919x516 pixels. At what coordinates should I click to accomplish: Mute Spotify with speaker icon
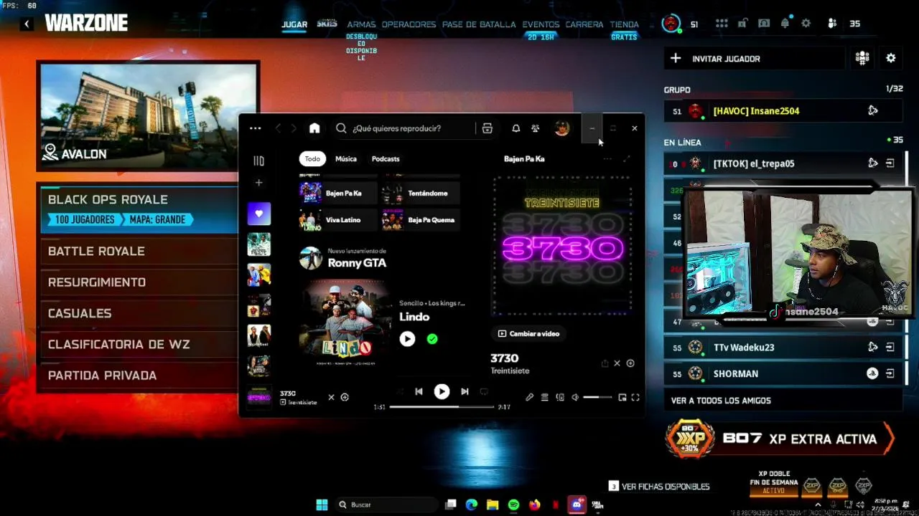coord(575,397)
